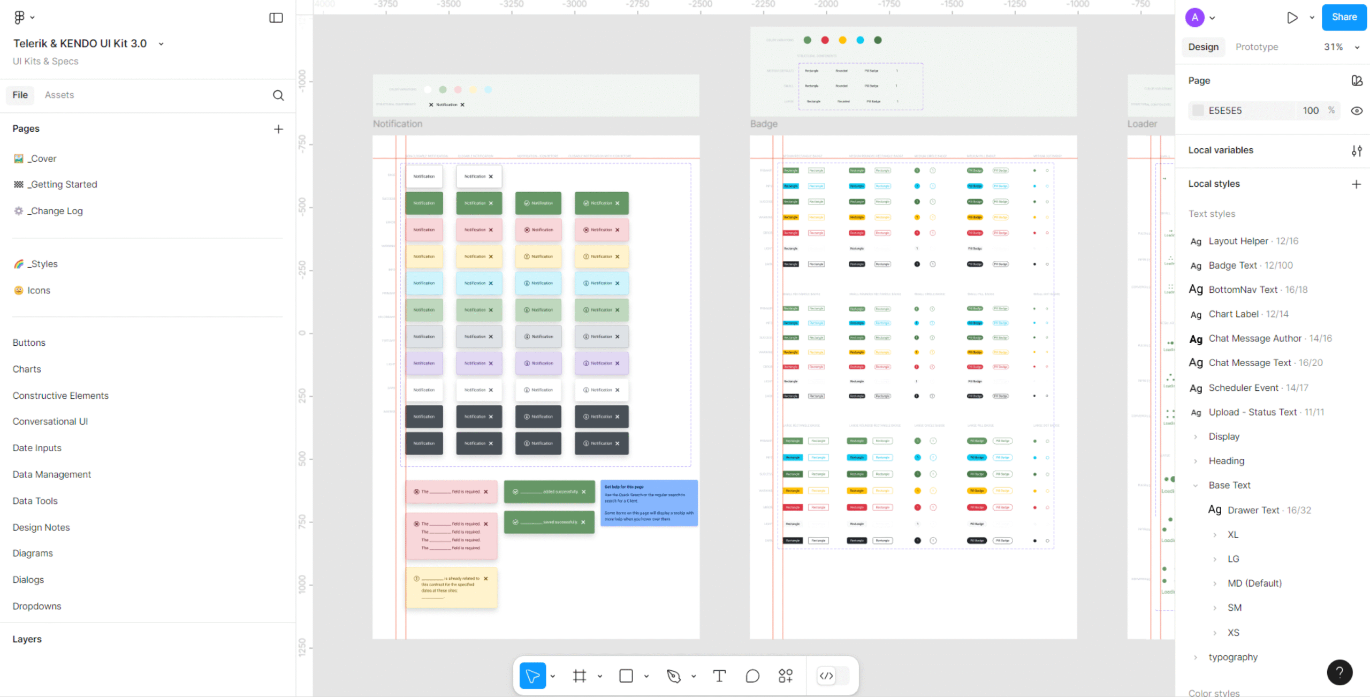Screen dimensions: 1370x697
Task: Click the page color styles icon
Action: 1357,81
